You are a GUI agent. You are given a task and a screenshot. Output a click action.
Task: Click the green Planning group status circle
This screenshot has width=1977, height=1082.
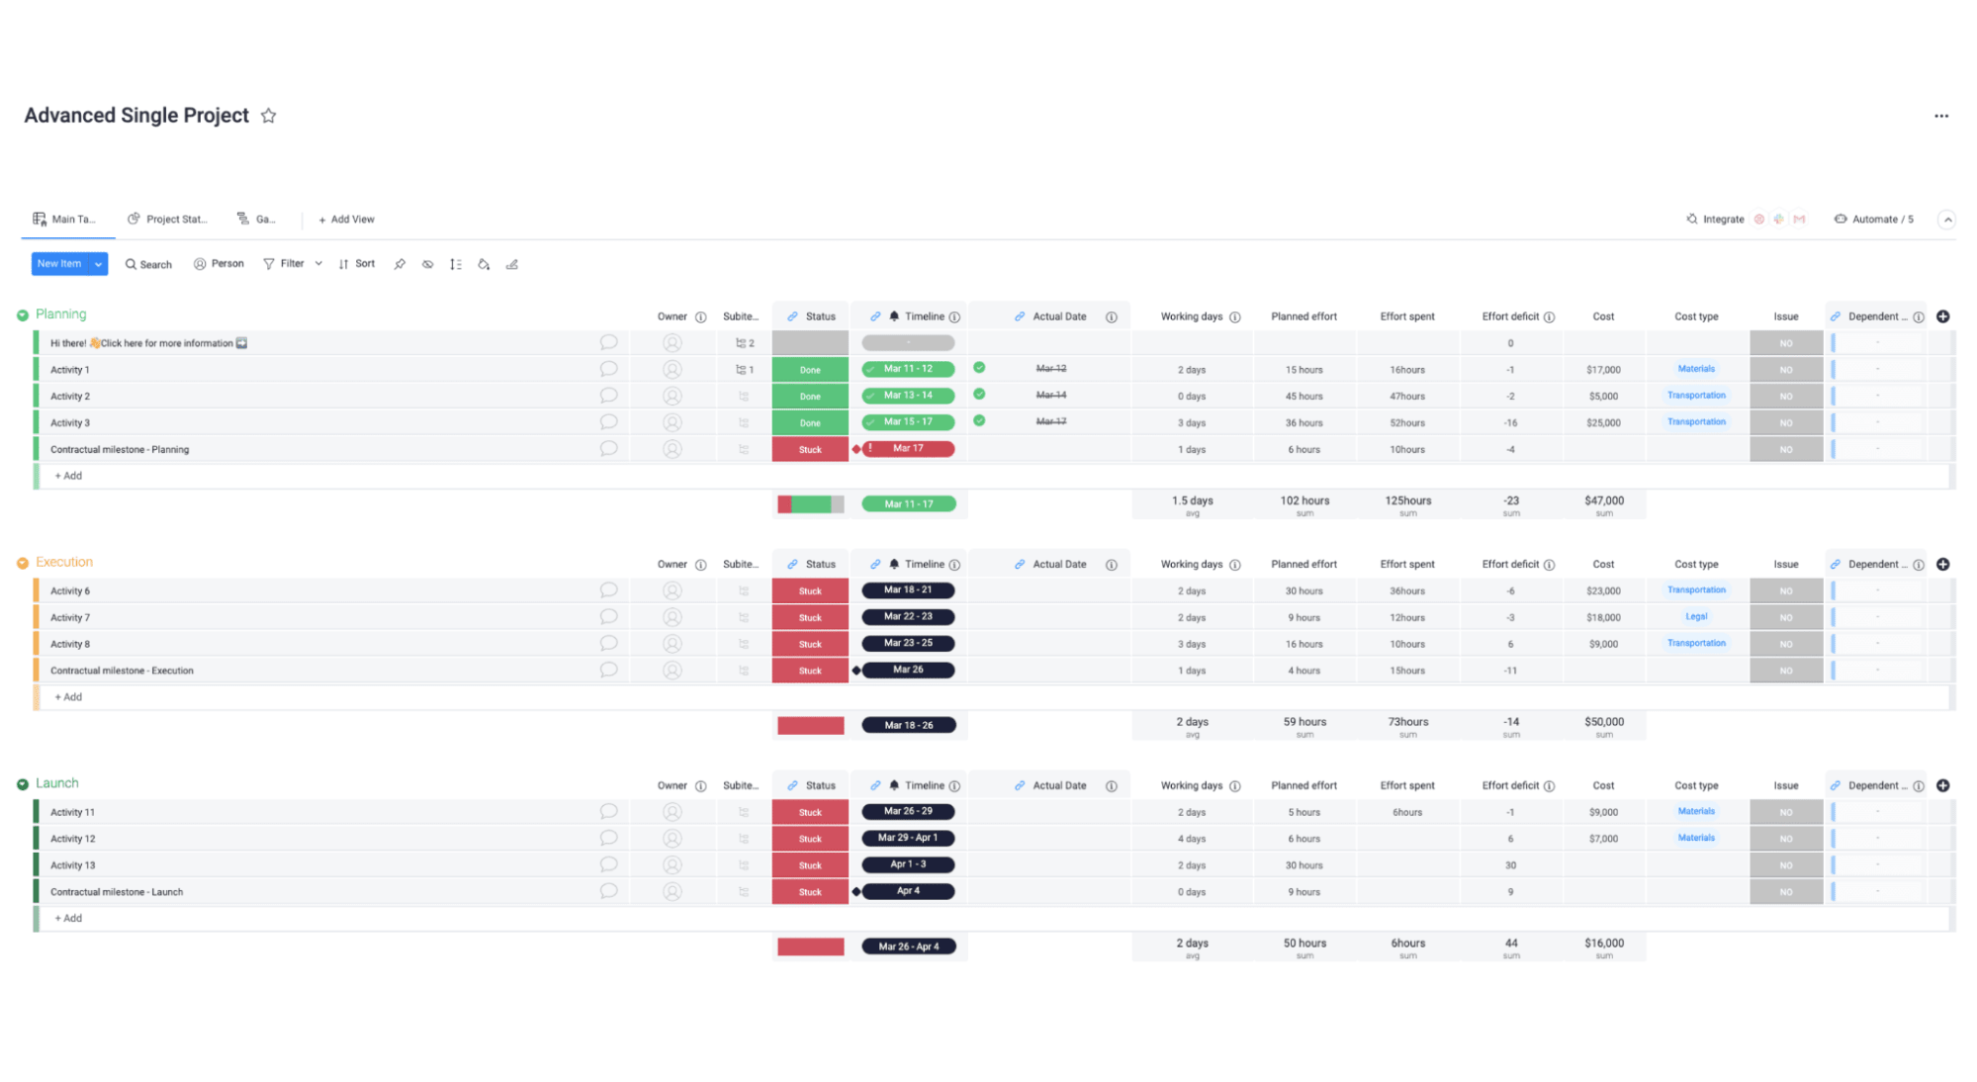23,315
